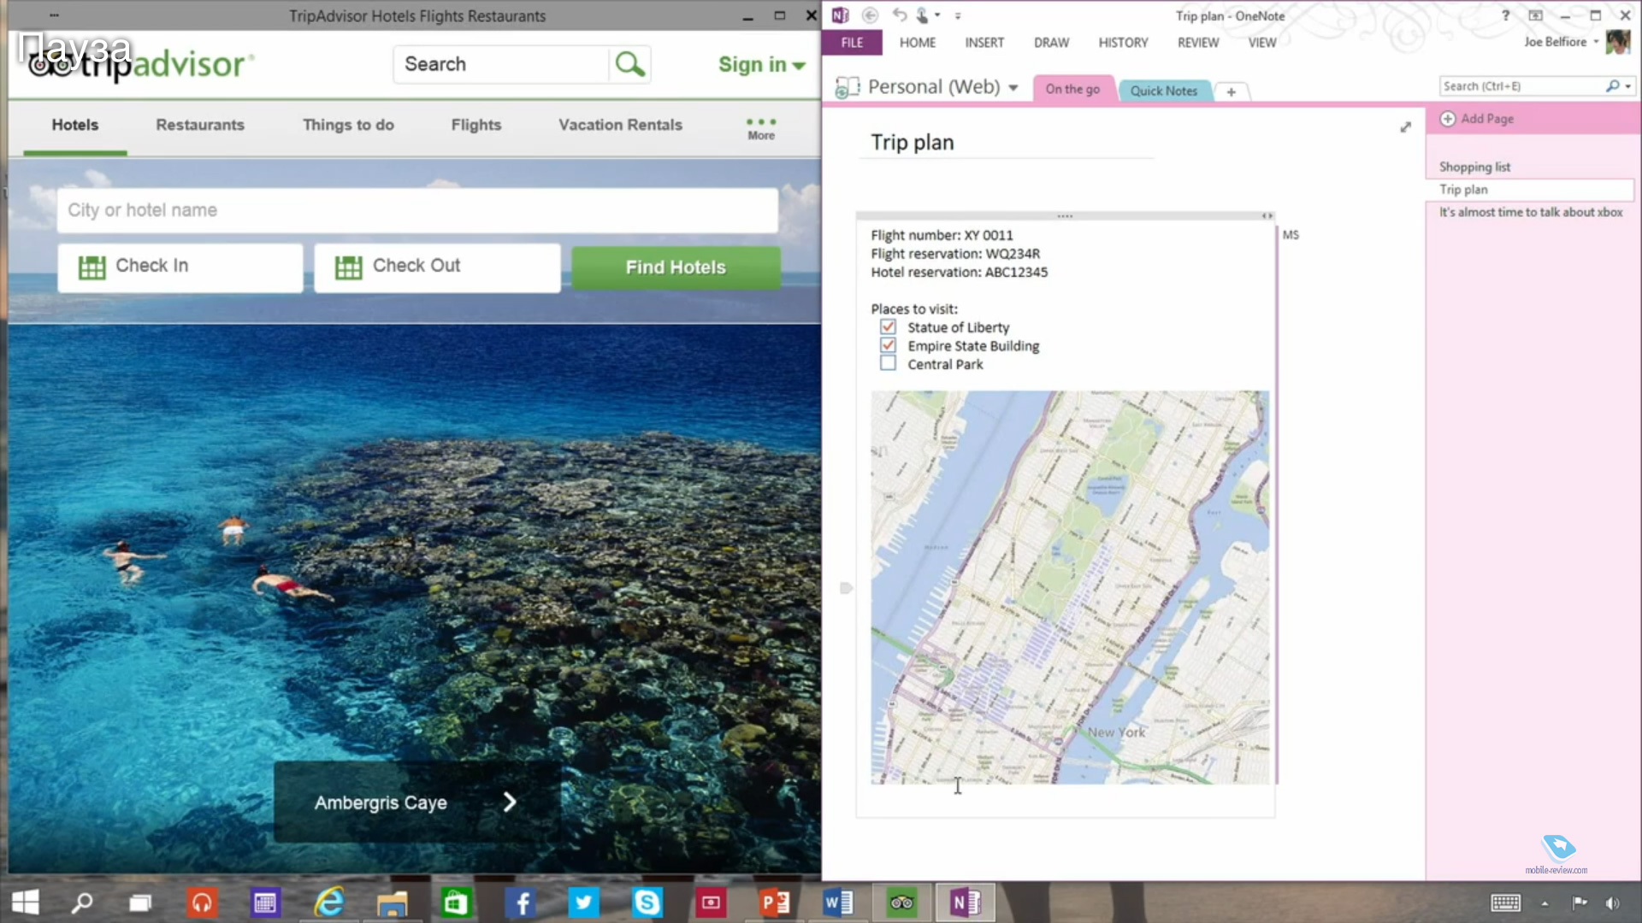Show hidden tray icons arrow
Image resolution: width=1642 pixels, height=923 pixels.
pos(1545,903)
